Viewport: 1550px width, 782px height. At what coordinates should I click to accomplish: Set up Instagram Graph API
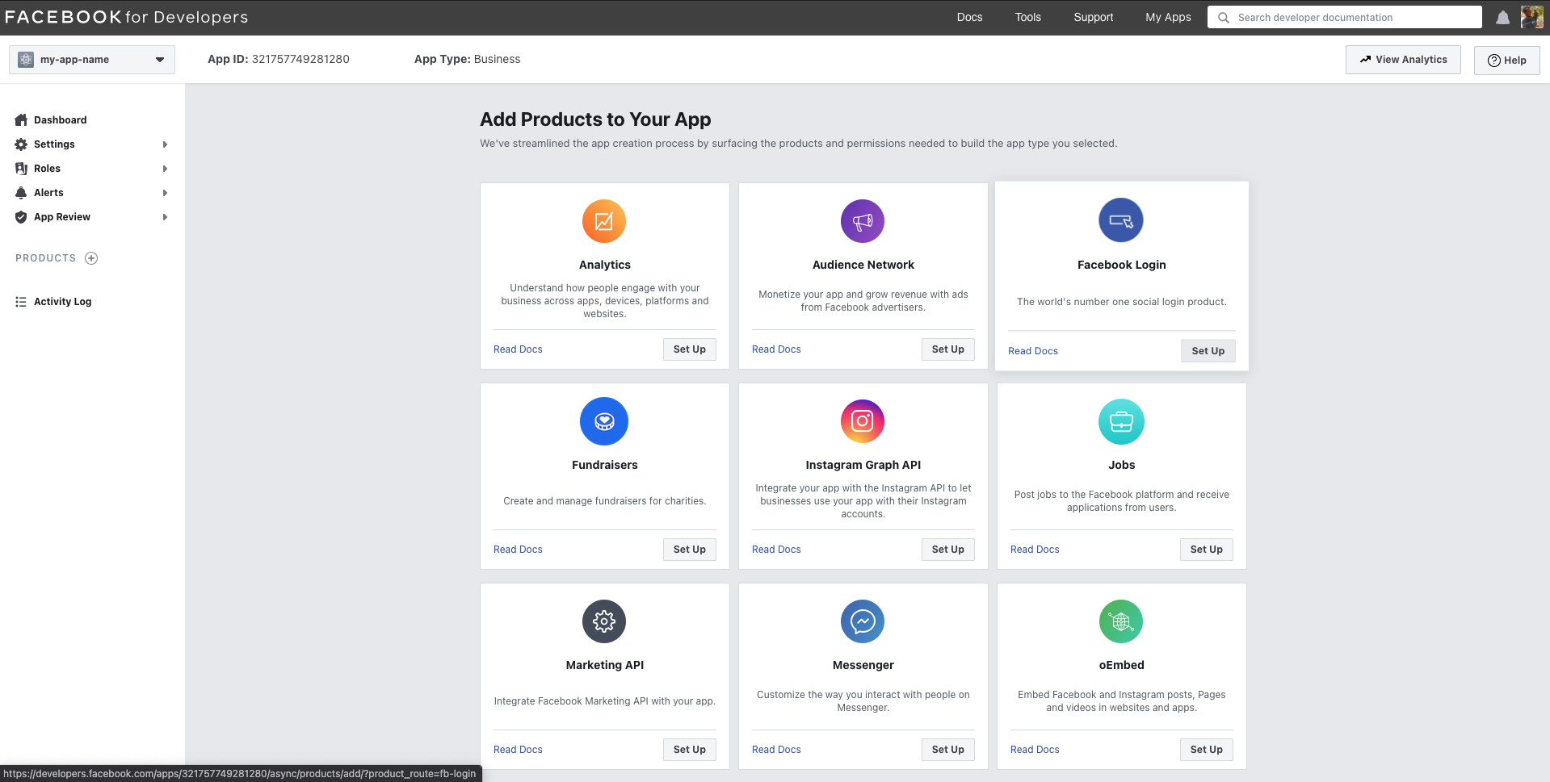[948, 550]
